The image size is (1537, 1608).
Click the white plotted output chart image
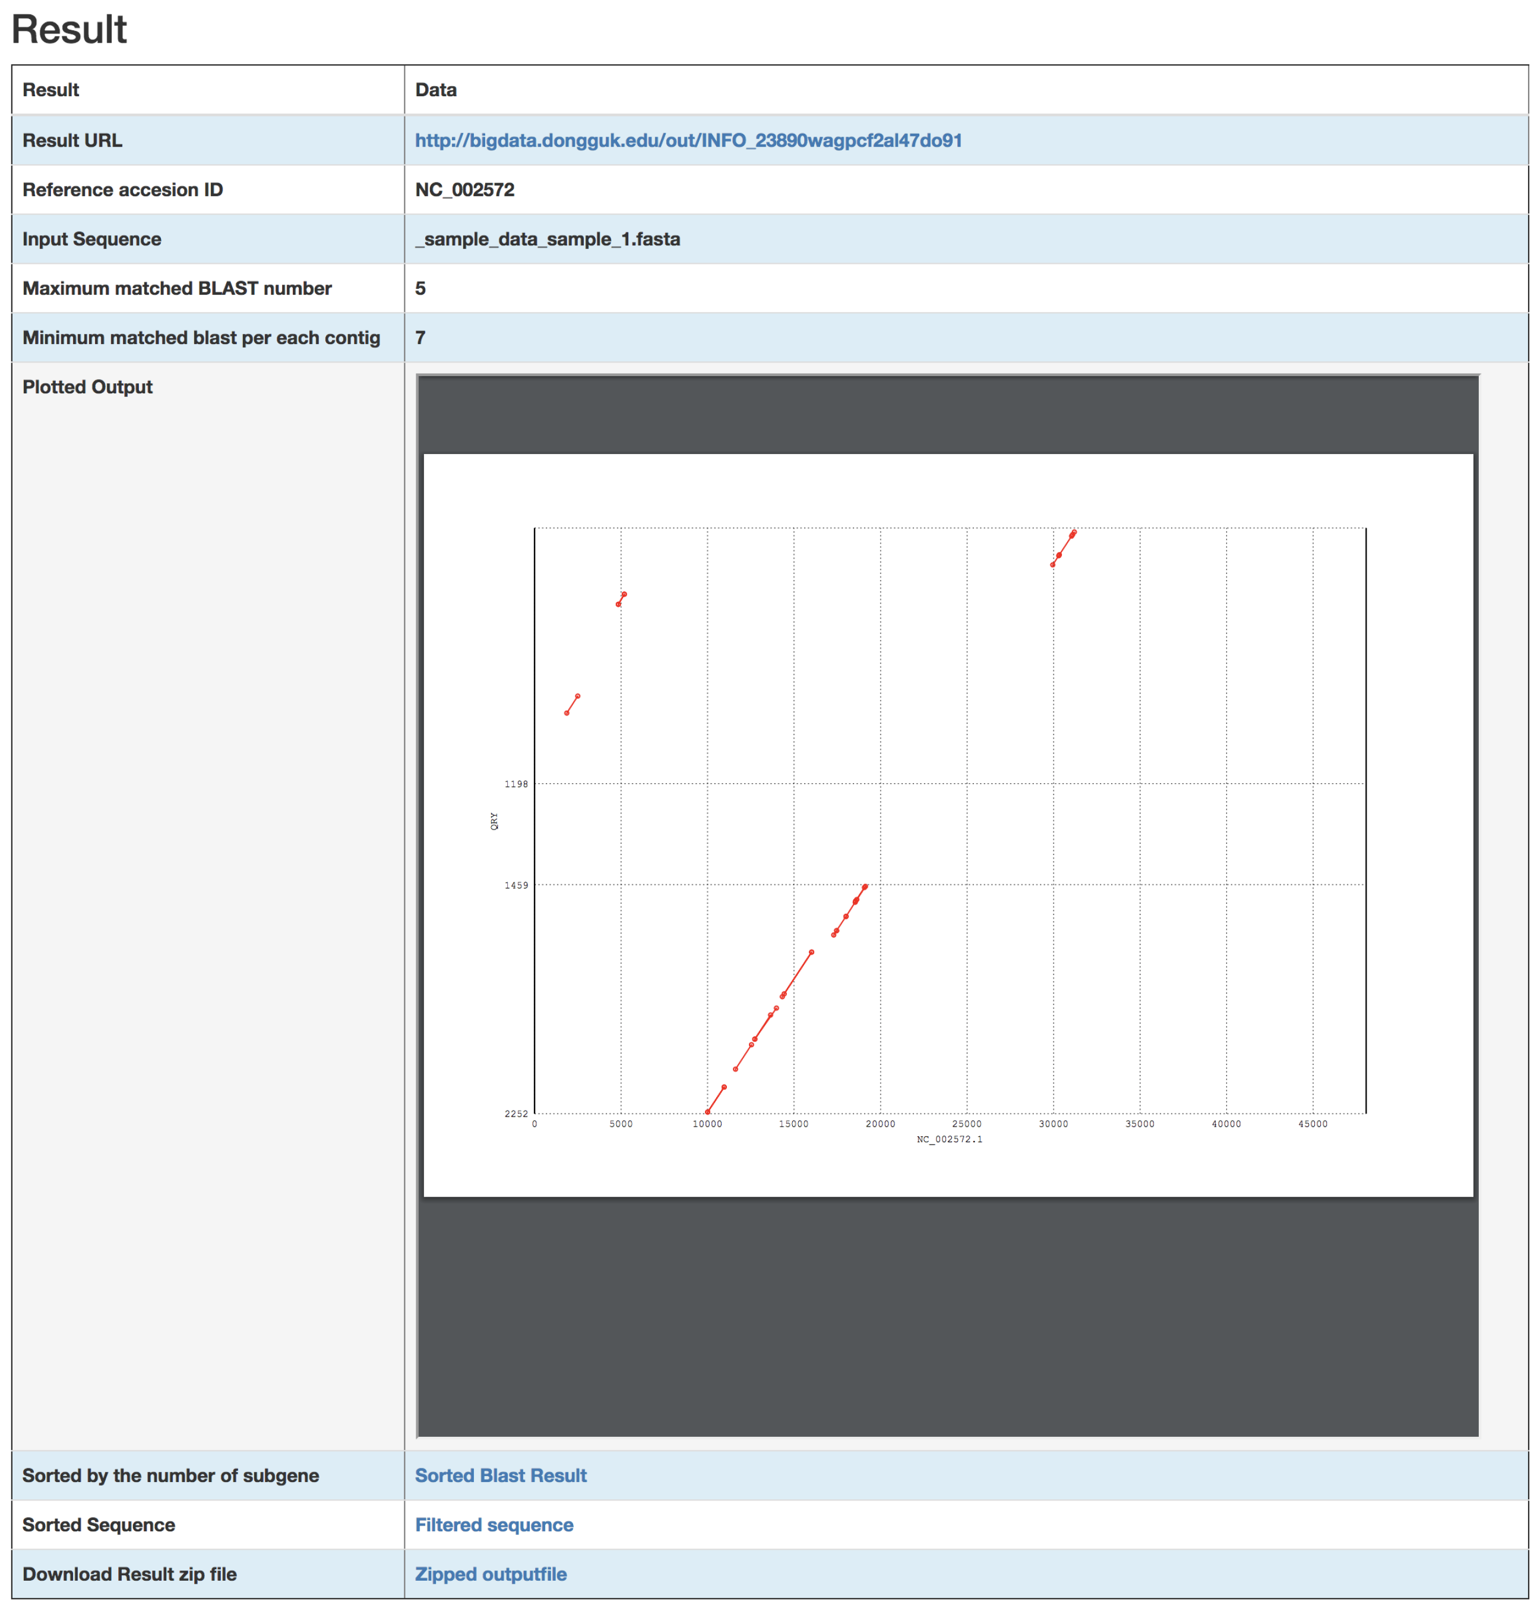[947, 824]
